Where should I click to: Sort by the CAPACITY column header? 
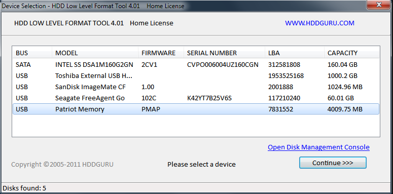tap(351, 53)
